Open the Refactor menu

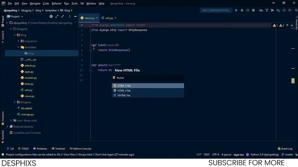[x=57, y=3]
